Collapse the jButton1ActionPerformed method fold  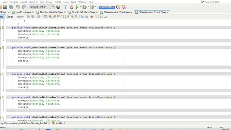pyautogui.click(x=3, y=27)
